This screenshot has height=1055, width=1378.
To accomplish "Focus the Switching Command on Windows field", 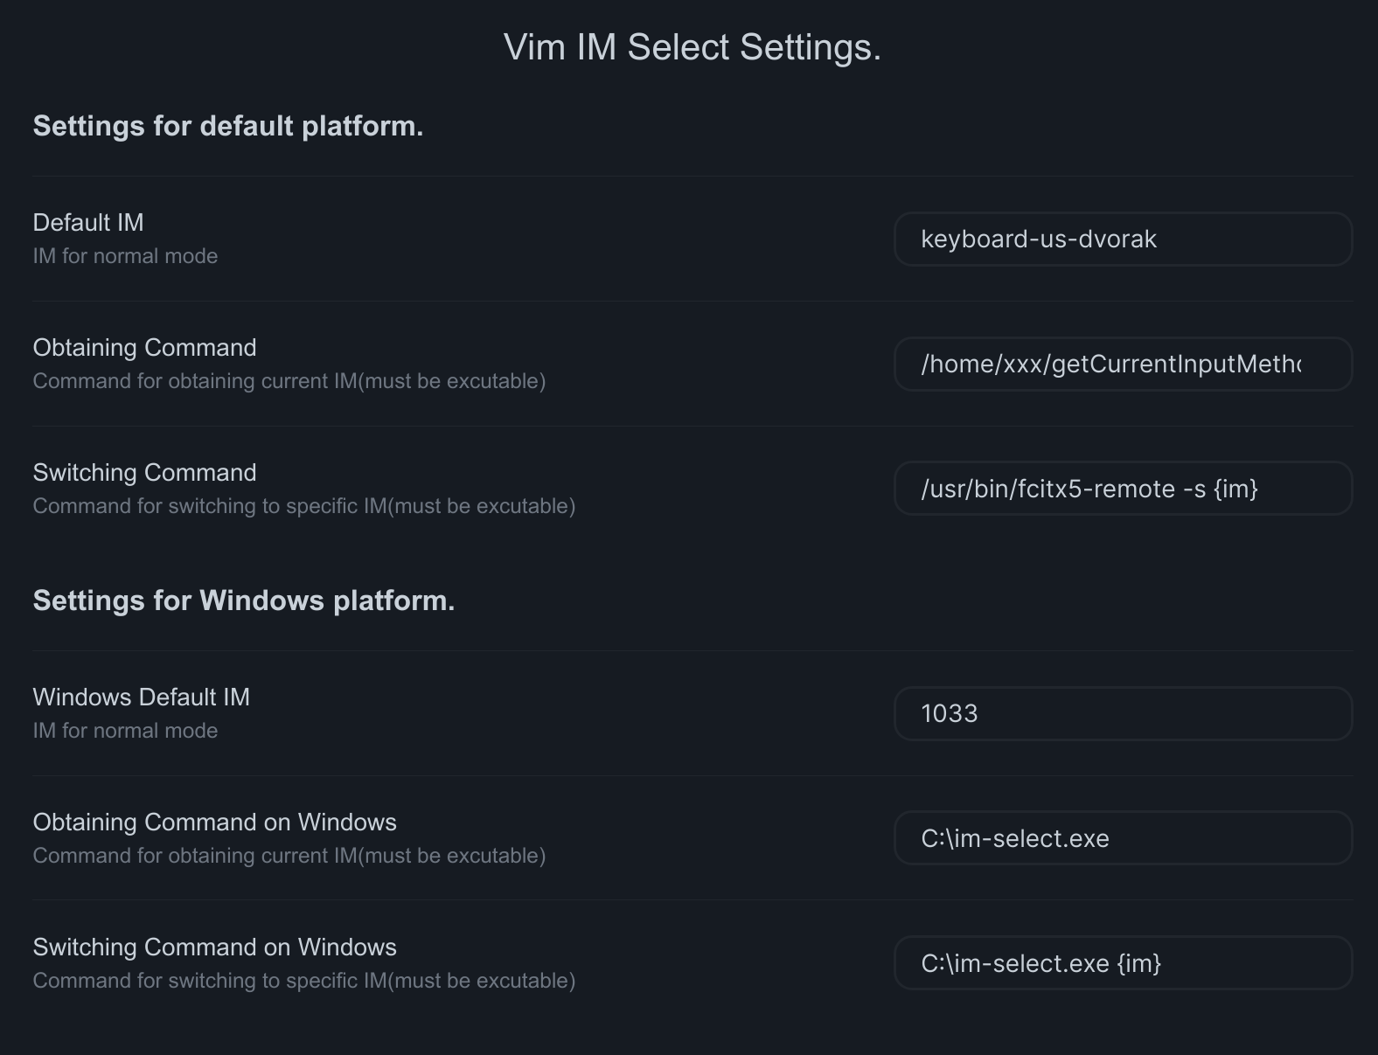I will [x=1123, y=963].
